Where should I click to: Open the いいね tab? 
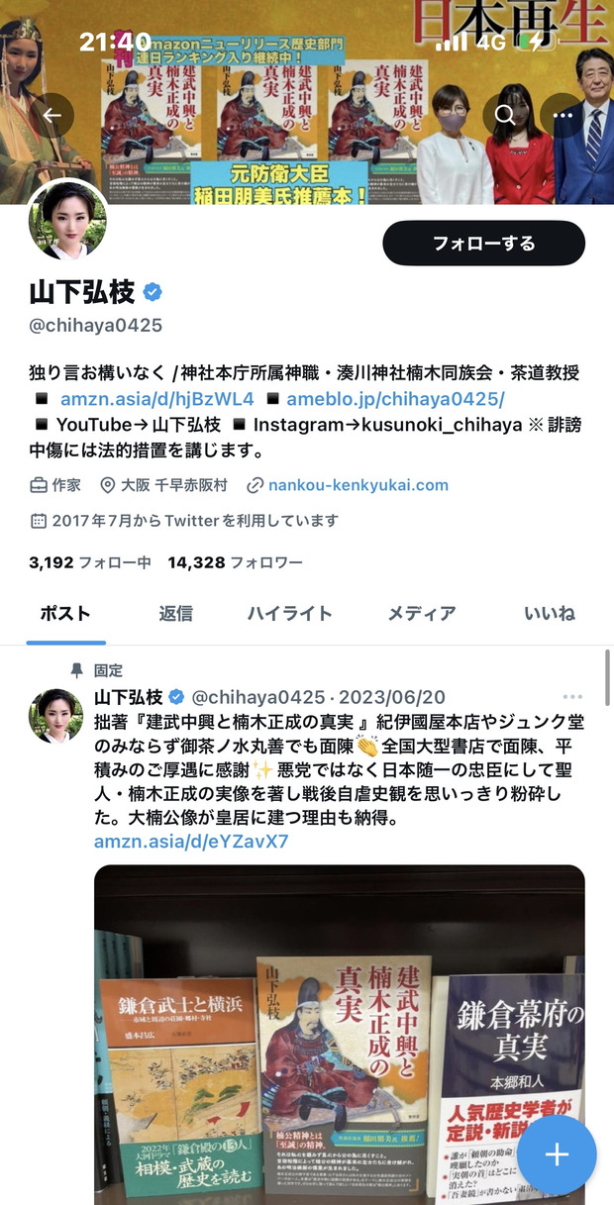[x=550, y=613]
